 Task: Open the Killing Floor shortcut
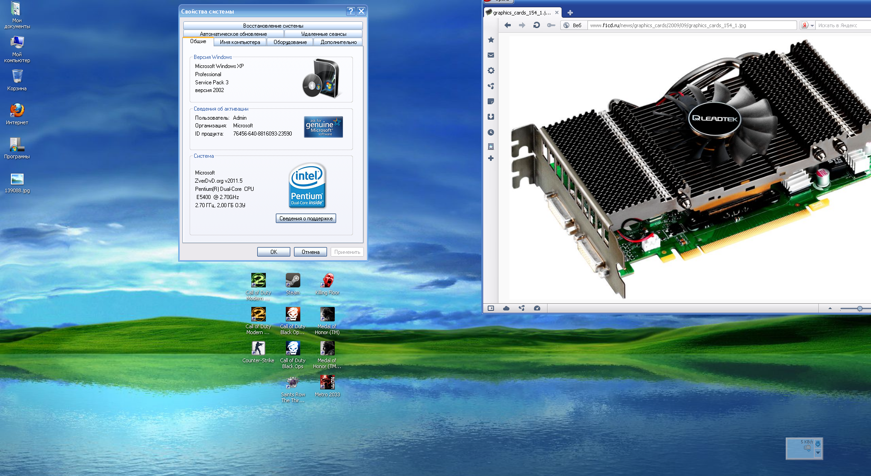(x=327, y=284)
